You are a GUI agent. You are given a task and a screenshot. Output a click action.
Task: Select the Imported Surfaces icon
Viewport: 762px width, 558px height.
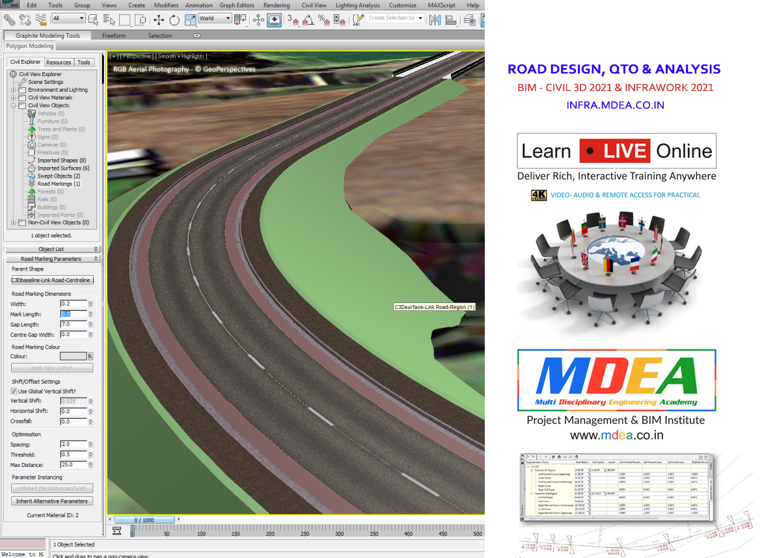(x=32, y=168)
